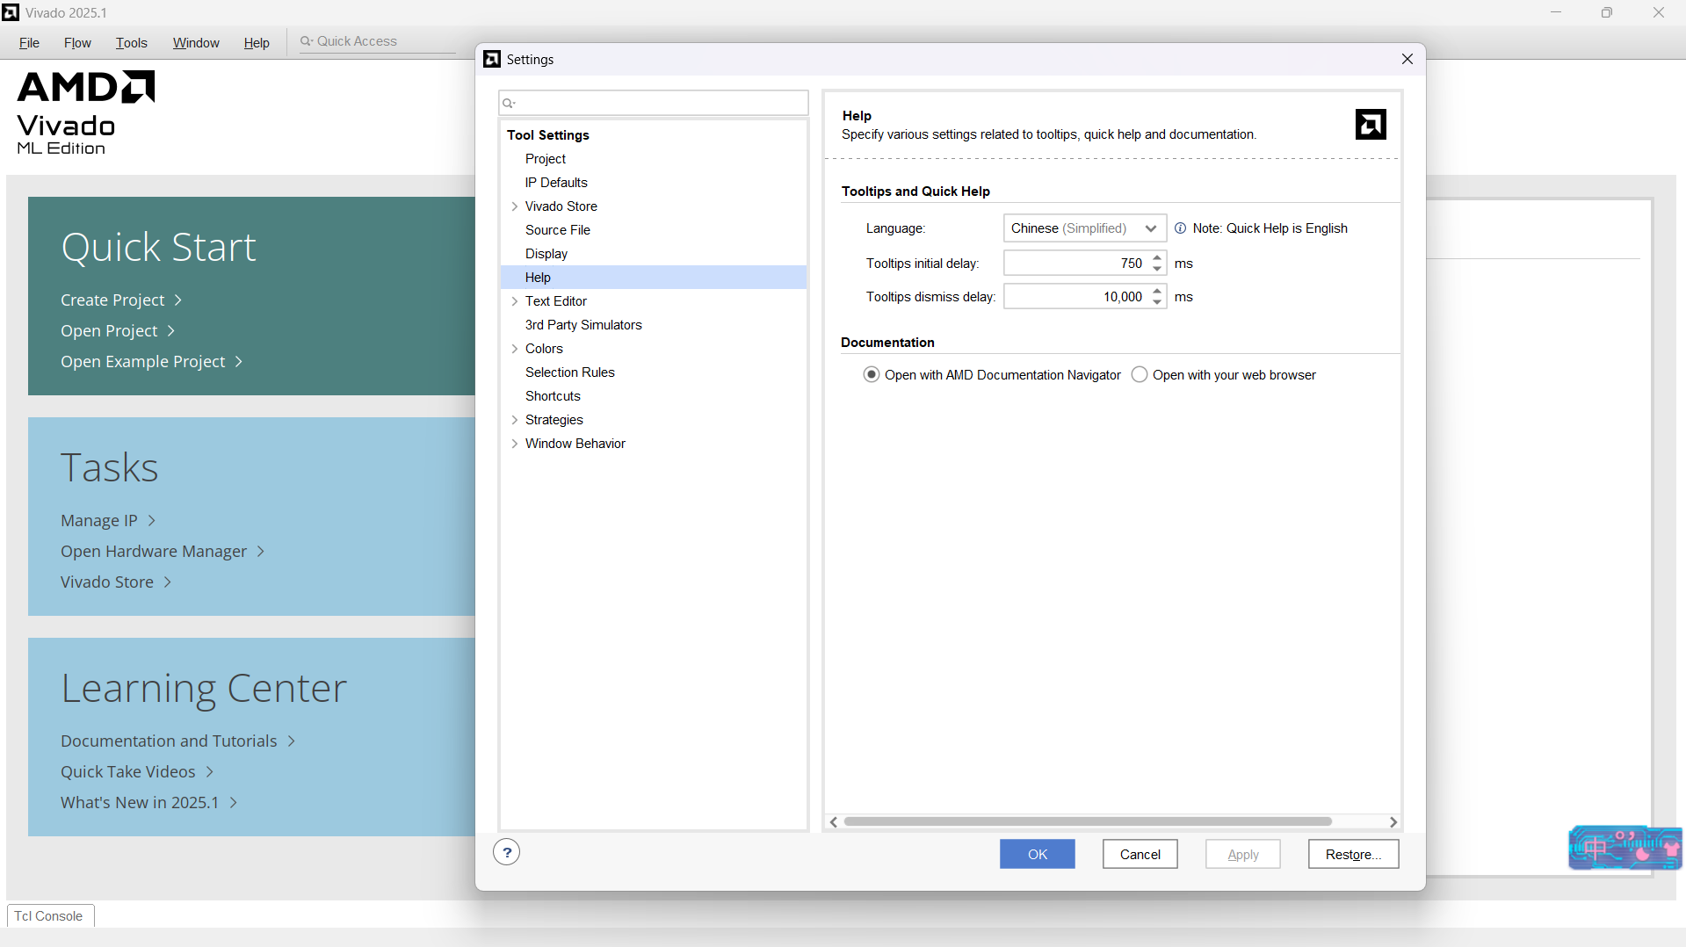Select Text Editor in settings tree

(556, 301)
